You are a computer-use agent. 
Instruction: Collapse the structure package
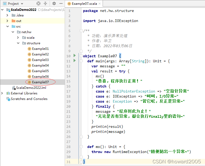(x=18, y=43)
